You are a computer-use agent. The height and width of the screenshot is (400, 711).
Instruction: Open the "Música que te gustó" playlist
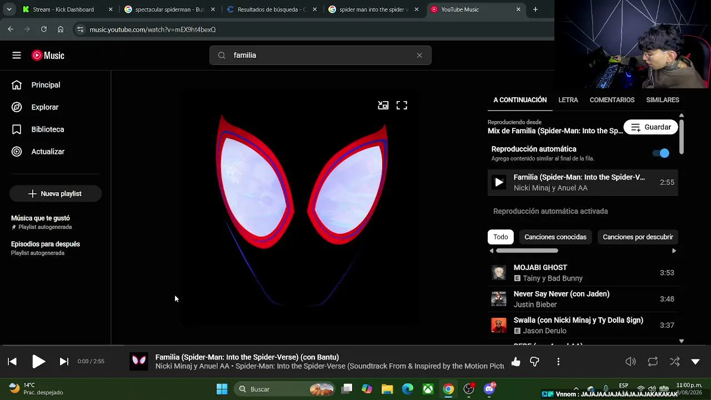coord(41,222)
